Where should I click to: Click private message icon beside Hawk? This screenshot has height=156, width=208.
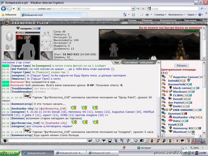pyautogui.click(x=163, y=124)
